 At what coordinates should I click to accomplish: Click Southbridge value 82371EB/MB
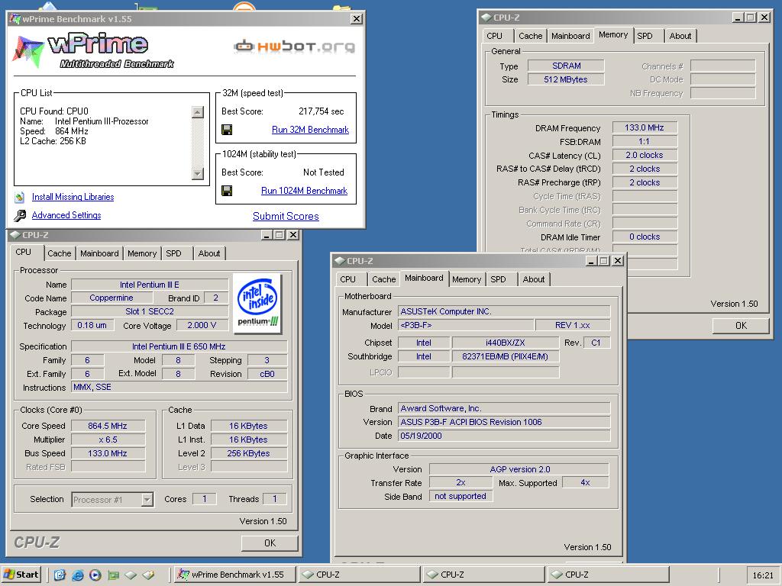(x=506, y=357)
